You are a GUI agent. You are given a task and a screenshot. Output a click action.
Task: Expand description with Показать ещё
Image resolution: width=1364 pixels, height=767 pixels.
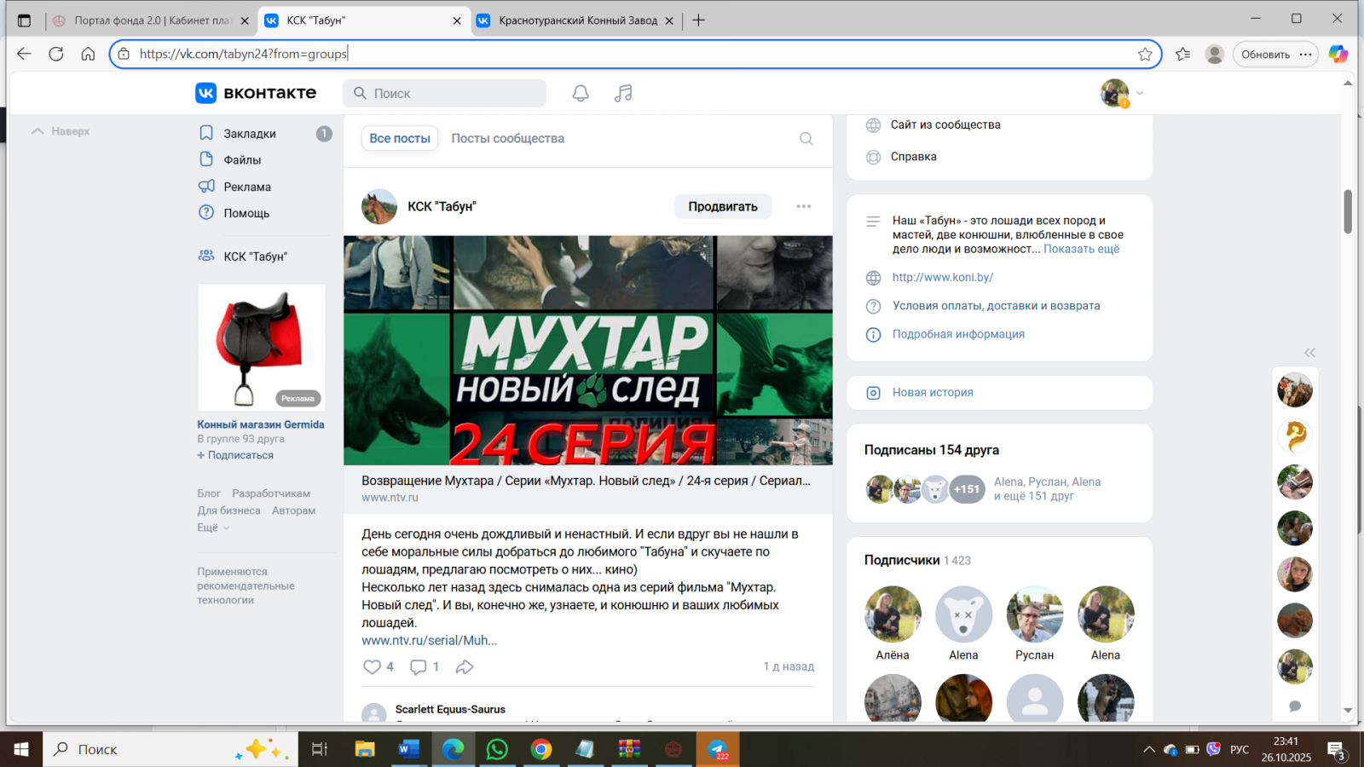(1081, 249)
